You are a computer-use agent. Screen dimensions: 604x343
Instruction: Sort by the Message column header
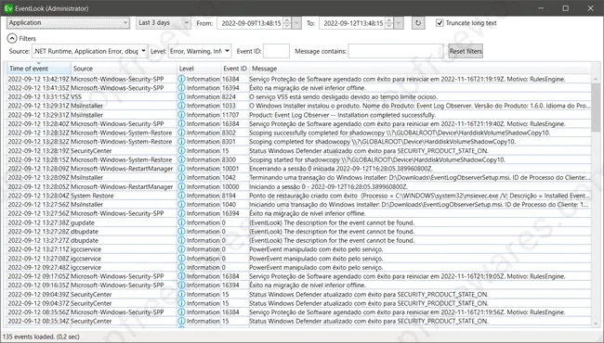(420, 69)
